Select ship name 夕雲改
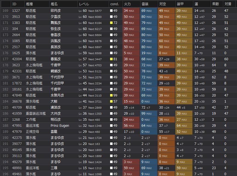 (56, 17)
